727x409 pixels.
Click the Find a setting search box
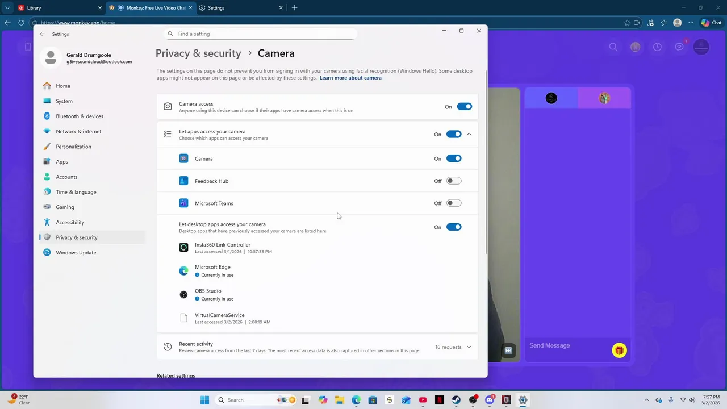click(x=261, y=34)
